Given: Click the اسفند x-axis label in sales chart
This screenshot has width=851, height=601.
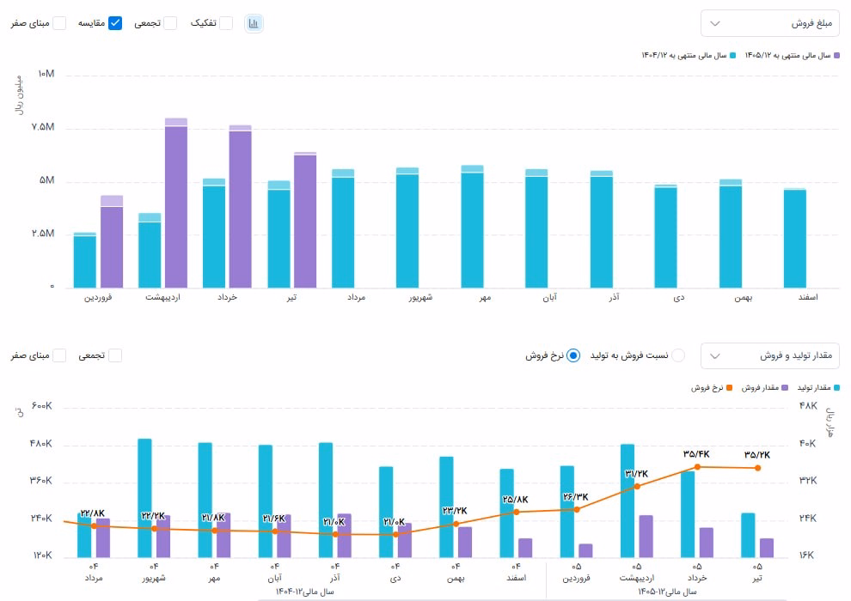Looking at the screenshot, I should click(807, 297).
